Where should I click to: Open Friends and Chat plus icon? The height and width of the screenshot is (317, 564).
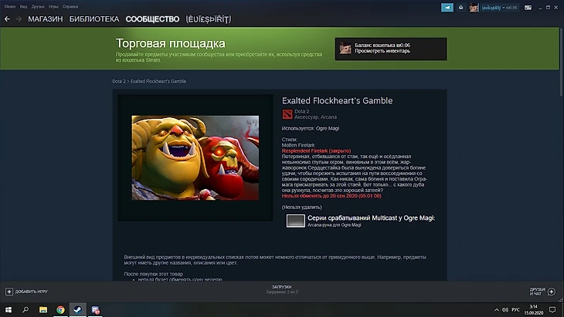pyautogui.click(x=551, y=292)
